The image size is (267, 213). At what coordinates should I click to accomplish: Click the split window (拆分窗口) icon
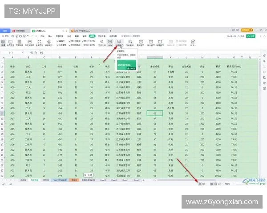[x=151, y=43]
